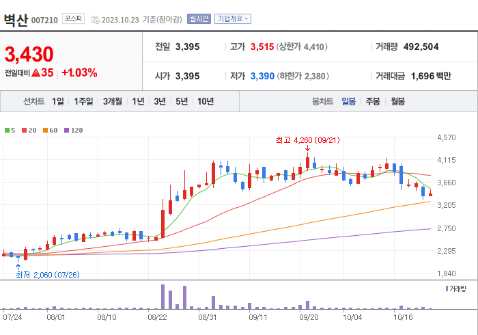The image size is (478, 335).
Task: Click the 코스피 market badge
Action: coord(73,18)
